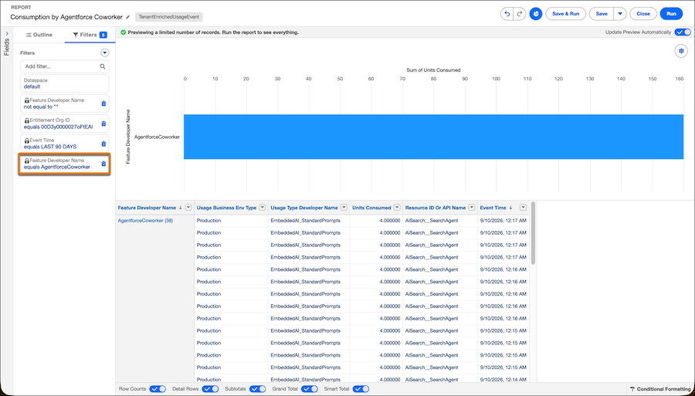
Task: Click the TenantEnrichedUsageEvent badge
Action: 169,17
